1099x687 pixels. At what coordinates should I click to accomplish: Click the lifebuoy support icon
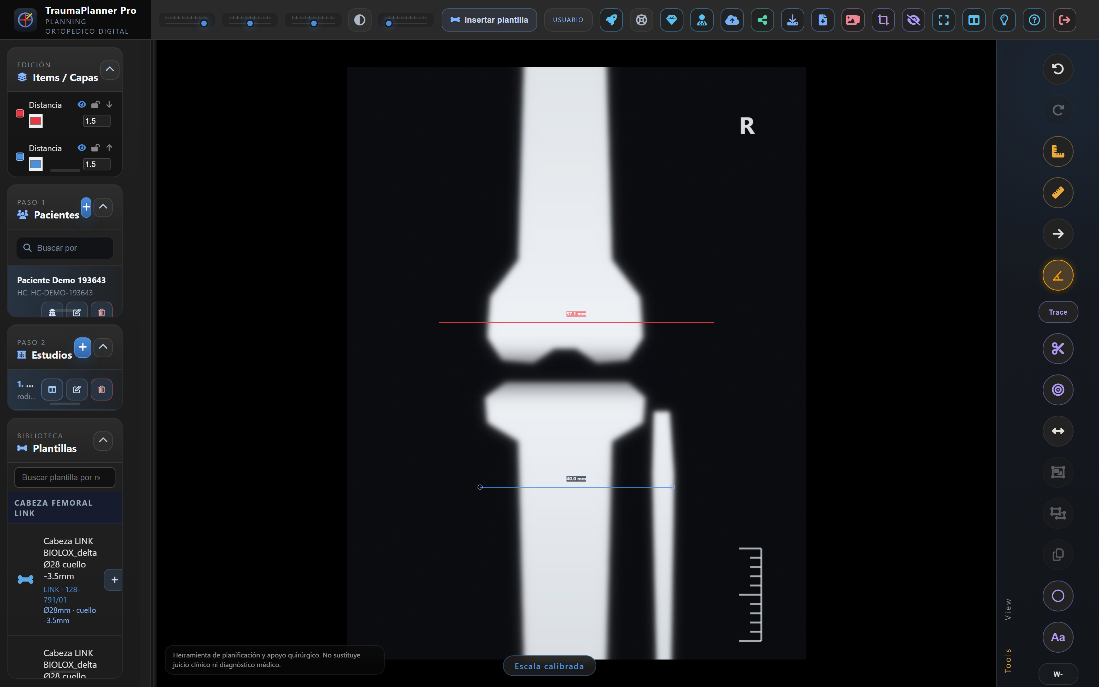coord(641,20)
